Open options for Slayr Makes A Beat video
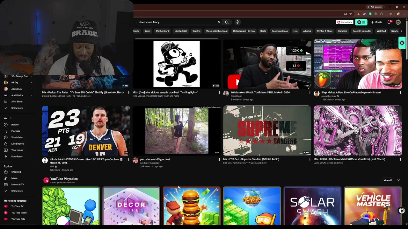Screen dimensions: 408x229 pyautogui.click(x=400, y=93)
